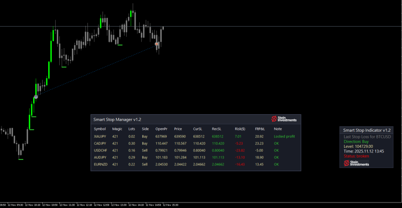Click the OK note in EURNZD row
The width and height of the screenshot is (402, 208).
click(x=276, y=164)
